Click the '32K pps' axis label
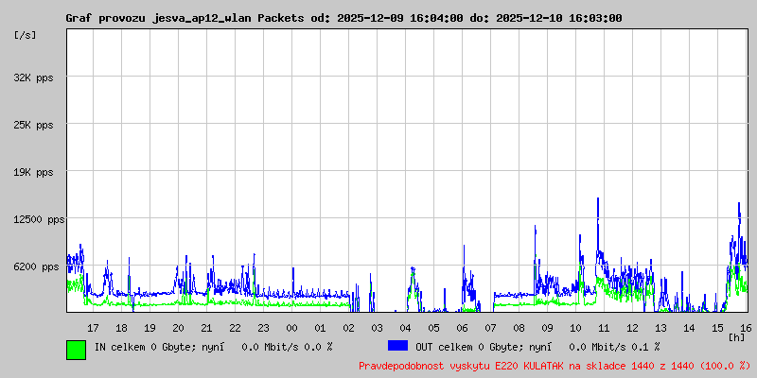Viewport: 757px width, 378px height. [x=34, y=77]
